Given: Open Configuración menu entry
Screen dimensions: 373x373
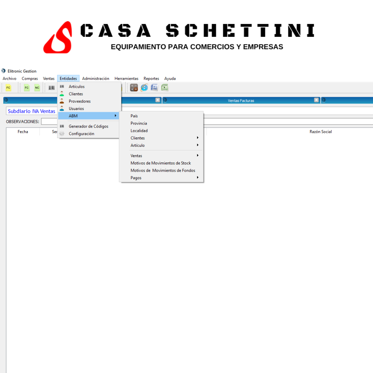Looking at the screenshot, I should point(89,134).
